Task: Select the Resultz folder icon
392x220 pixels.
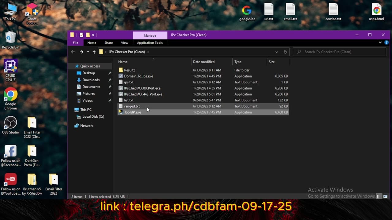Action: 121,70
